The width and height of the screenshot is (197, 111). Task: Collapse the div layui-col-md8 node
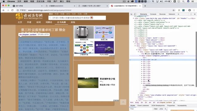137,50
